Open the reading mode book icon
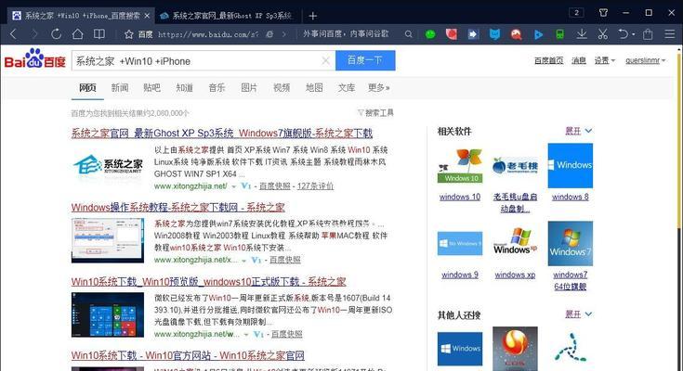Image resolution: width=683 pixels, height=371 pixels. [99, 34]
